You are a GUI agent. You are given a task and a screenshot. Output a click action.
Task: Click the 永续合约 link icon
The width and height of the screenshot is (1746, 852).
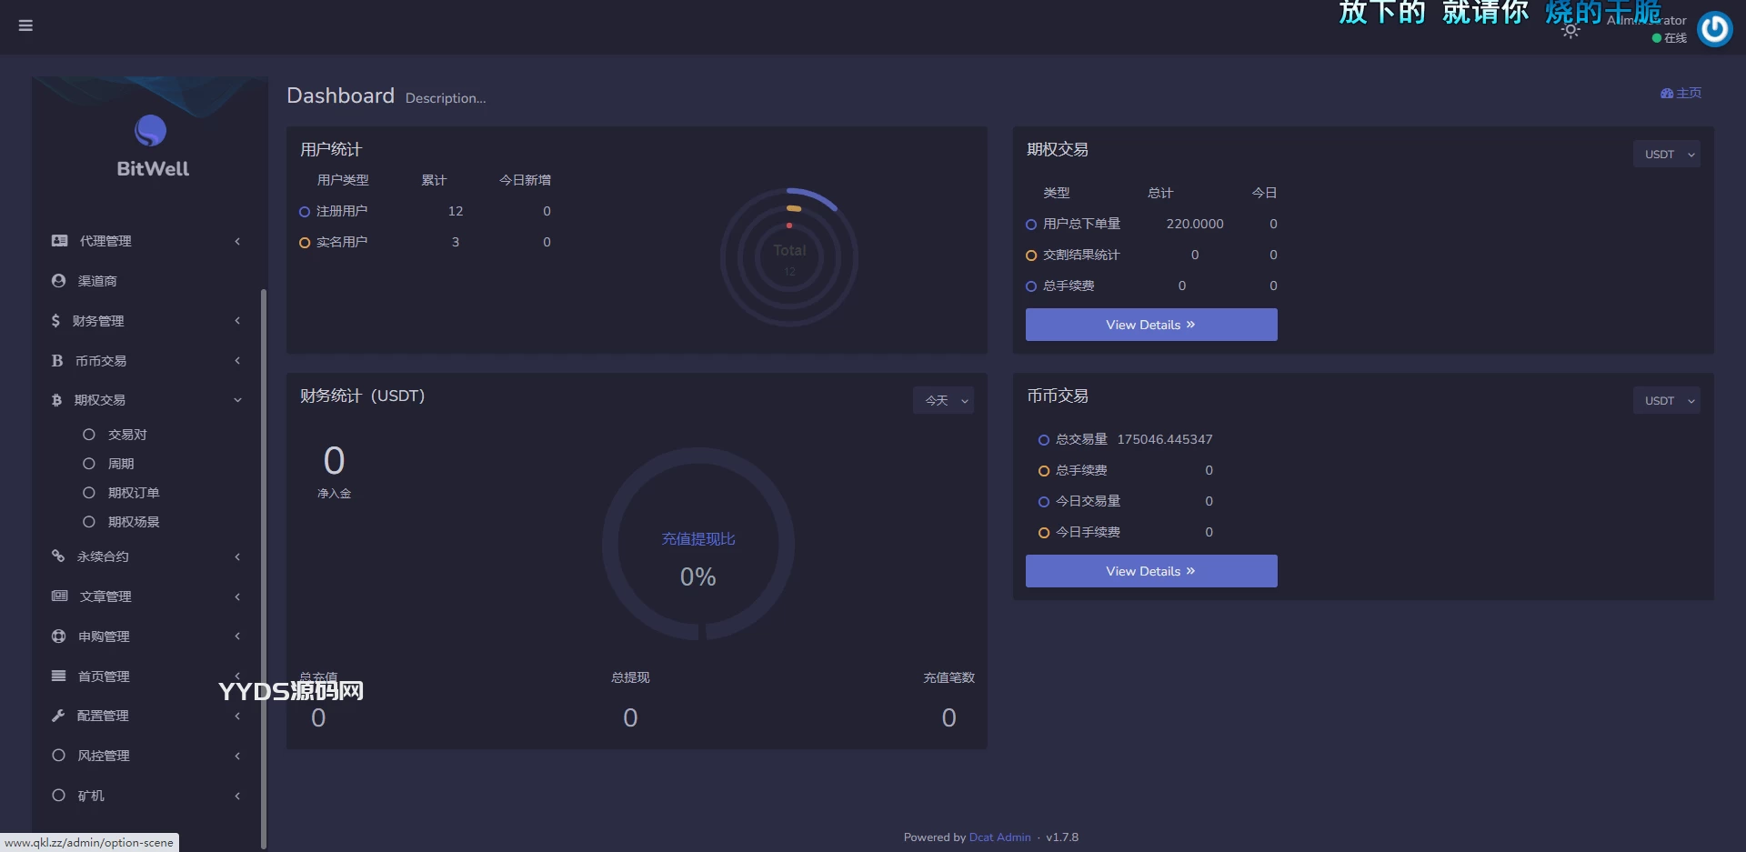click(58, 556)
